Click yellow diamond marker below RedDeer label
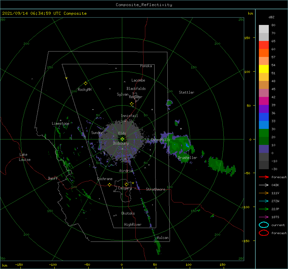 (x=132, y=104)
